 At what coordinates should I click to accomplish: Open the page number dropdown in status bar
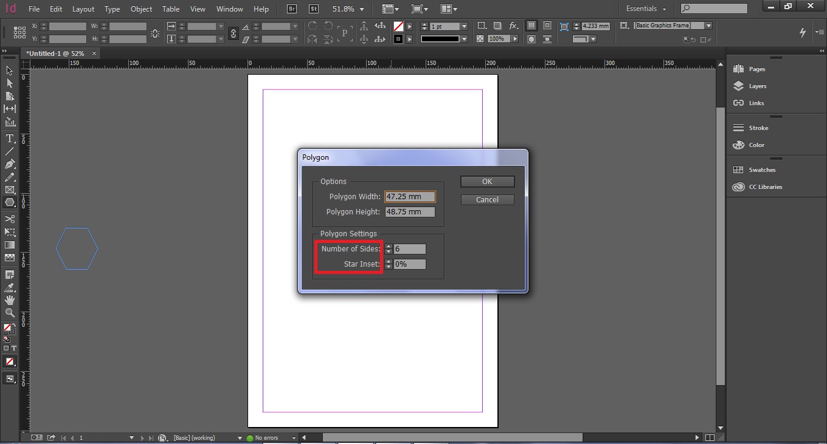tap(131, 437)
